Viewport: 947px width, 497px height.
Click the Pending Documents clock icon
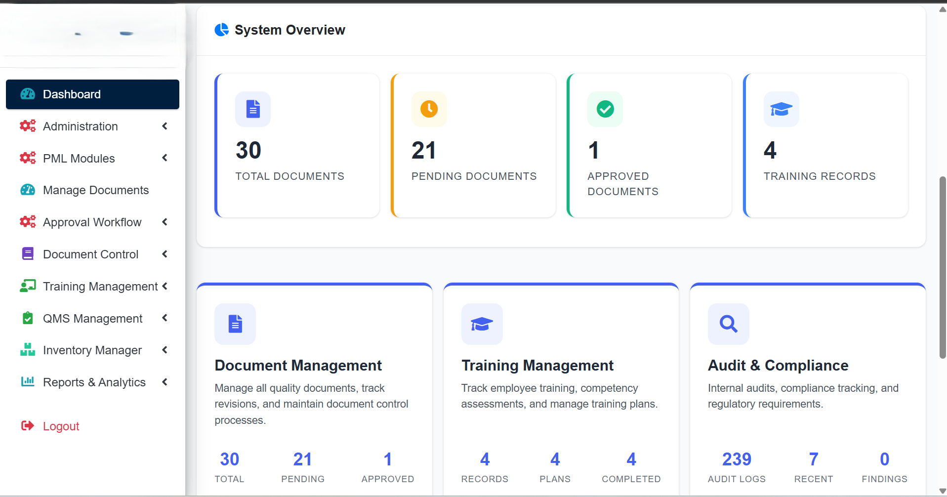tap(429, 109)
